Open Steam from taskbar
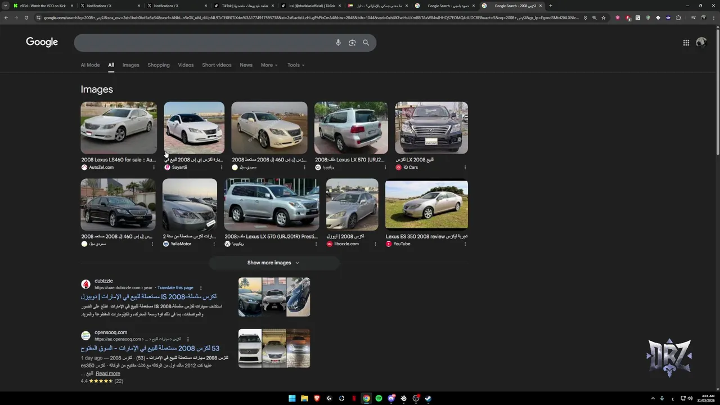Image resolution: width=720 pixels, height=405 pixels. [428, 398]
